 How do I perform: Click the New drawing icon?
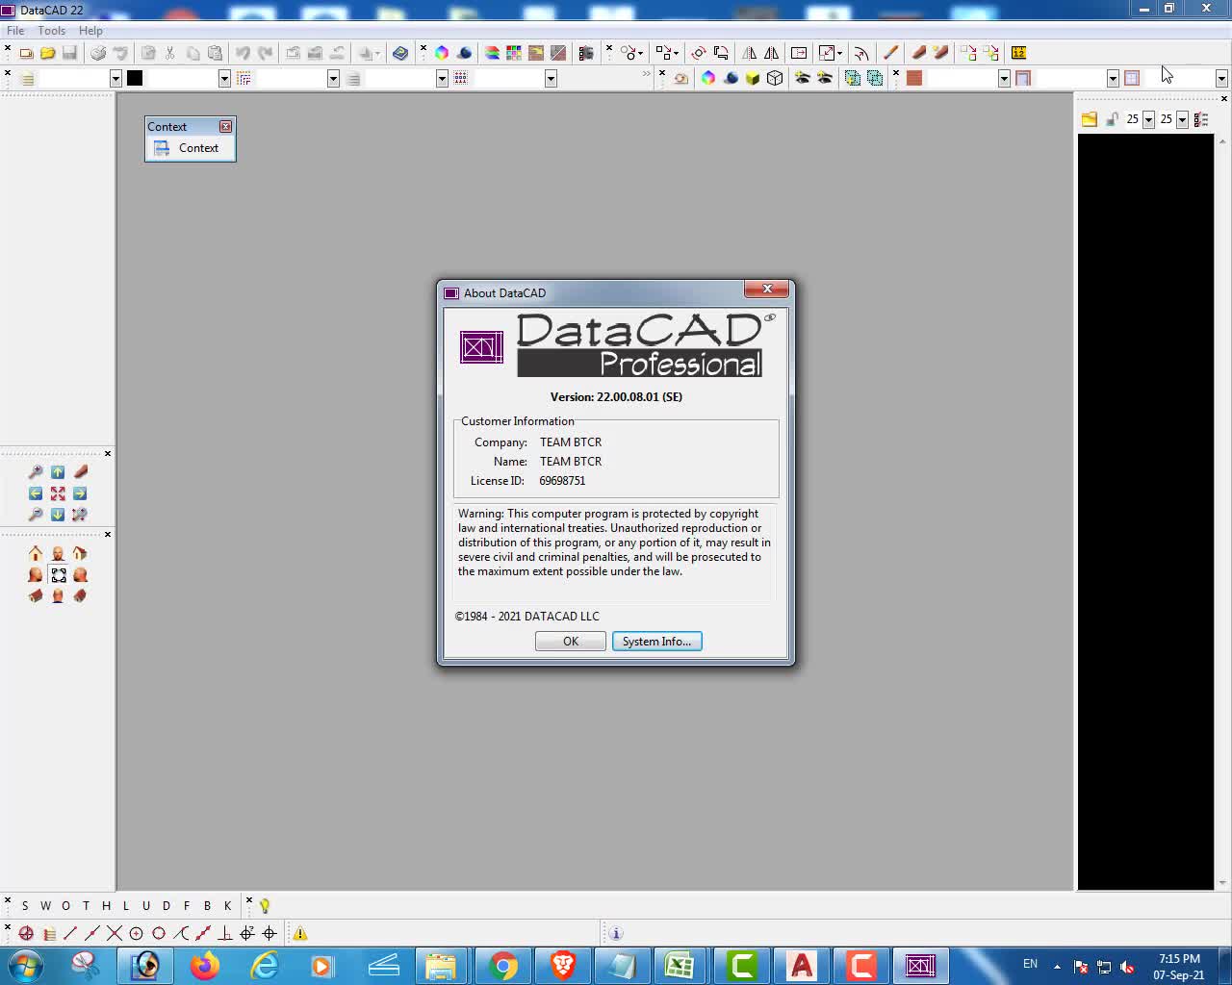click(x=26, y=53)
